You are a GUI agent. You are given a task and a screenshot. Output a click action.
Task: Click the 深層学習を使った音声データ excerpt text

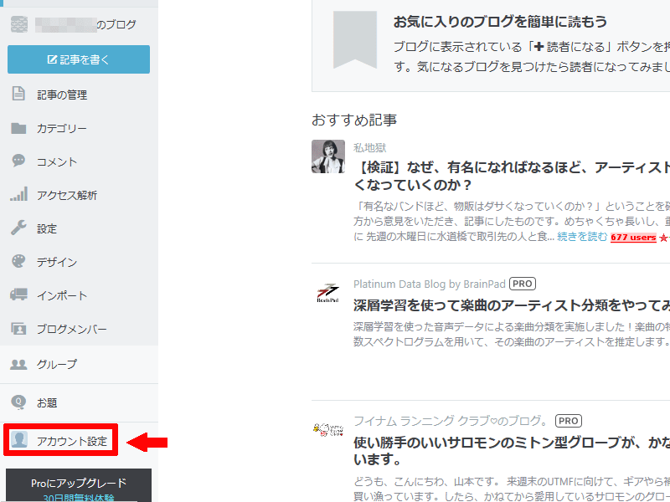click(x=512, y=334)
